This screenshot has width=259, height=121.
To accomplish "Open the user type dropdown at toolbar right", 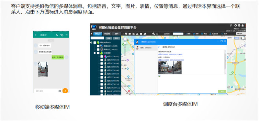I will pos(241,34).
